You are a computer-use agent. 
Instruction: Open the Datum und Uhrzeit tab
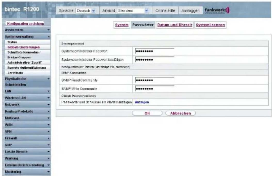point(175,25)
